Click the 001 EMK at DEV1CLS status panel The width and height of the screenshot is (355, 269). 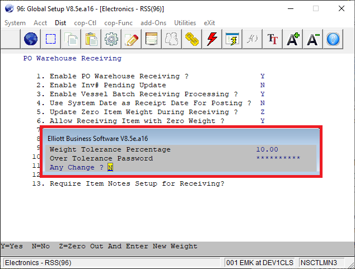click(260, 263)
